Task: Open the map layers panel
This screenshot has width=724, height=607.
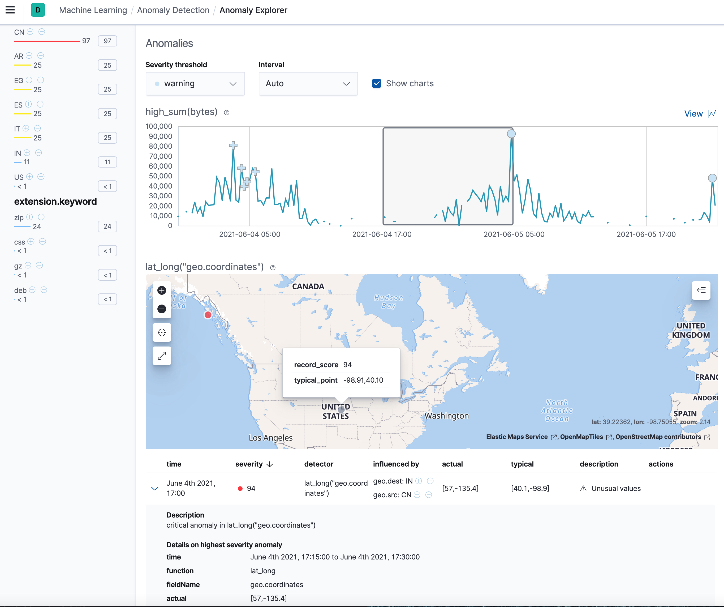Action: pyautogui.click(x=701, y=290)
